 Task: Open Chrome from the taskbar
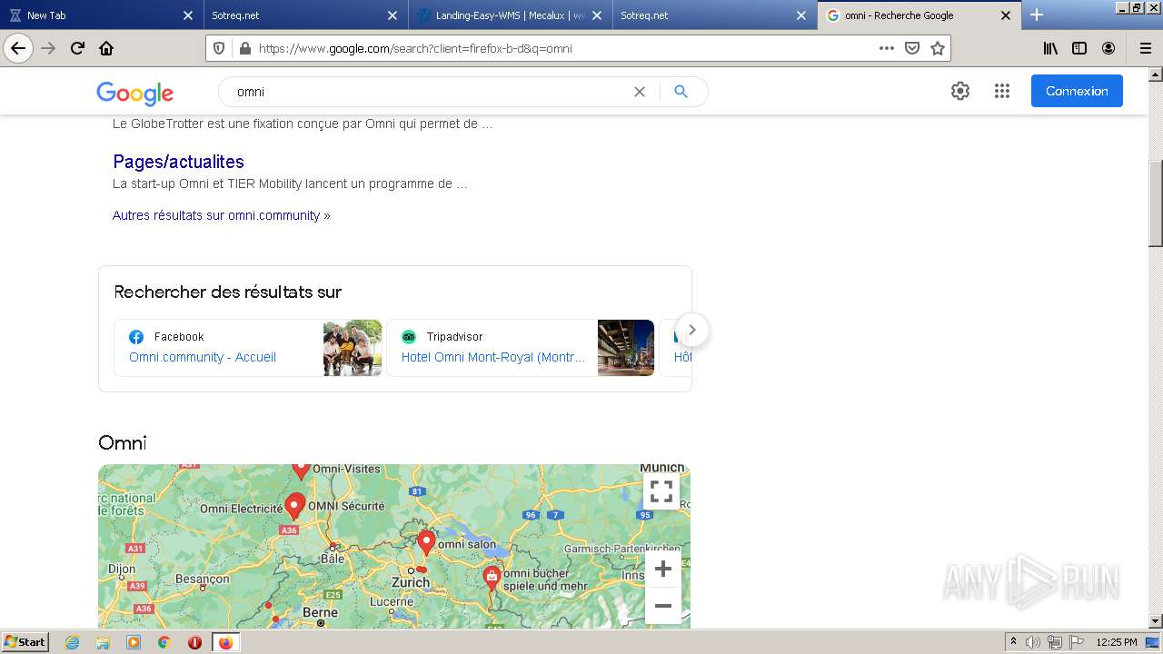point(164,642)
